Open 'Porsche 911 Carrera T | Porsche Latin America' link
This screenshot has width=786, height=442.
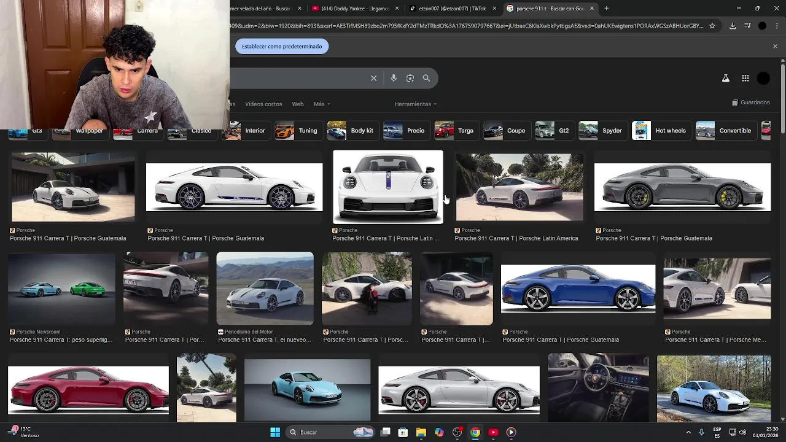tap(516, 238)
